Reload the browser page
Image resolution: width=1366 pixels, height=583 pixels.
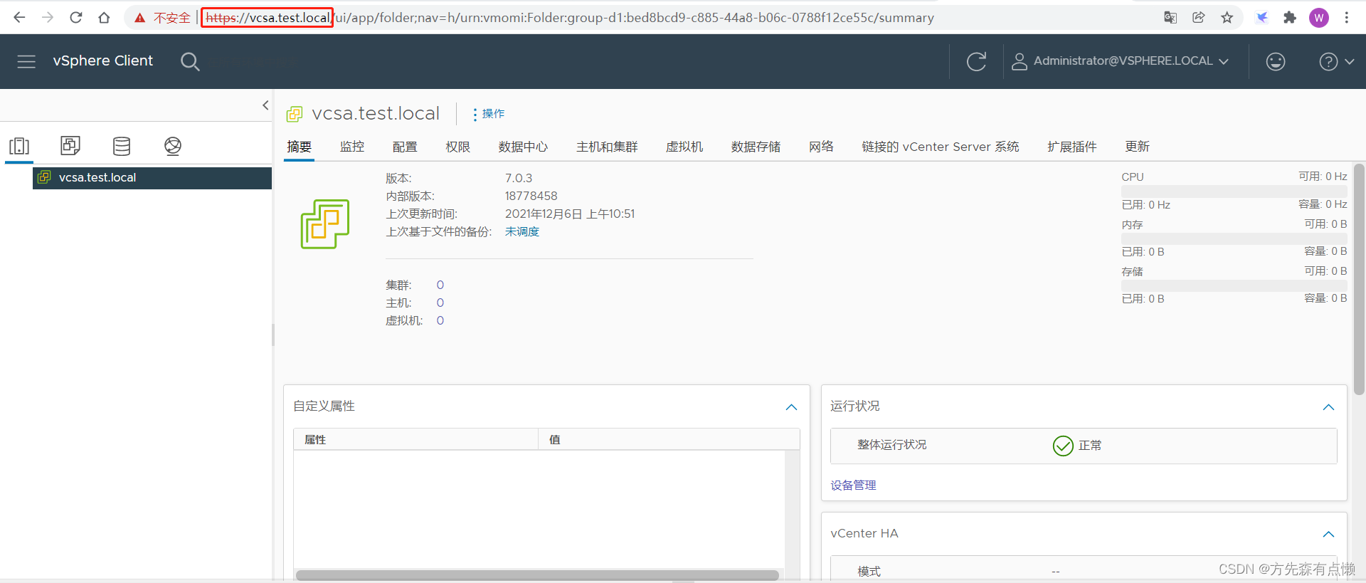point(76,18)
